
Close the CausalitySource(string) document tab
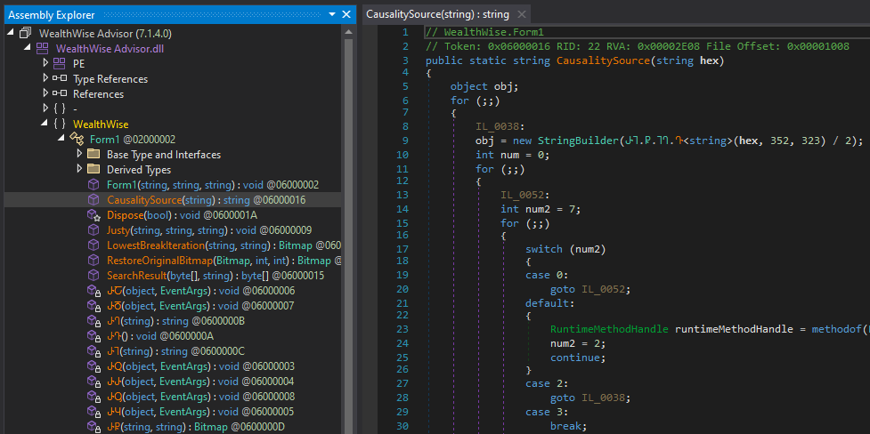pyautogui.click(x=522, y=15)
